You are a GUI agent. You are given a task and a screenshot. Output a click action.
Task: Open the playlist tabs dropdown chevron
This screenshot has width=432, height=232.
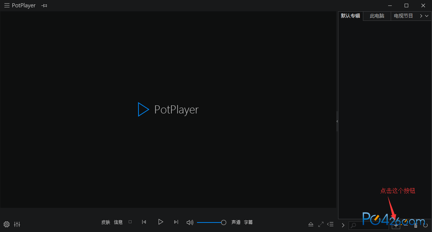tap(427, 16)
